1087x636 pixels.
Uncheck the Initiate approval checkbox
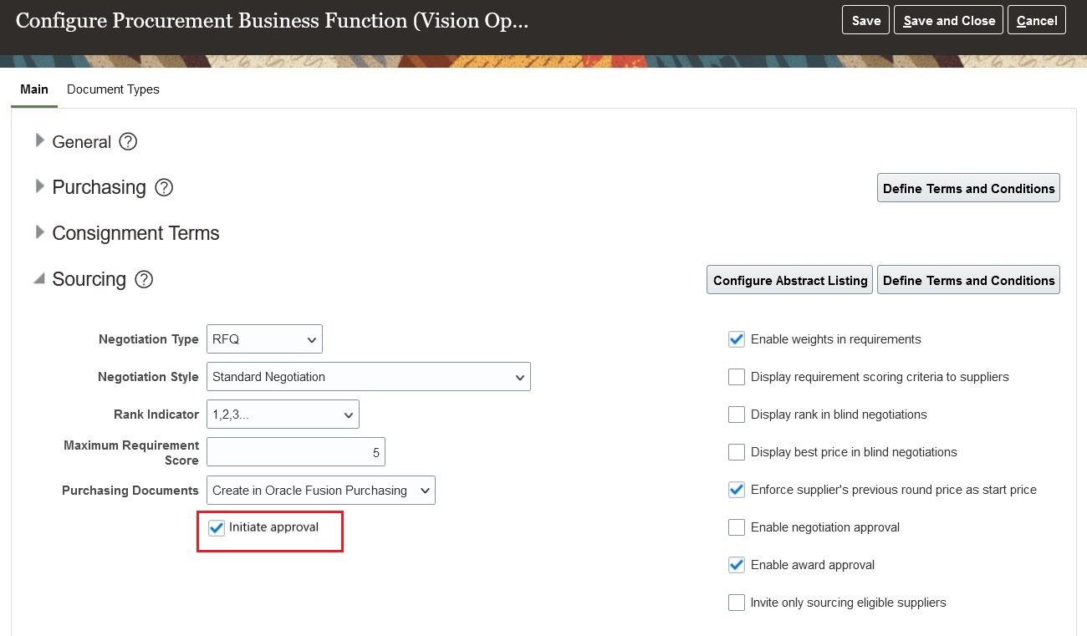217,528
